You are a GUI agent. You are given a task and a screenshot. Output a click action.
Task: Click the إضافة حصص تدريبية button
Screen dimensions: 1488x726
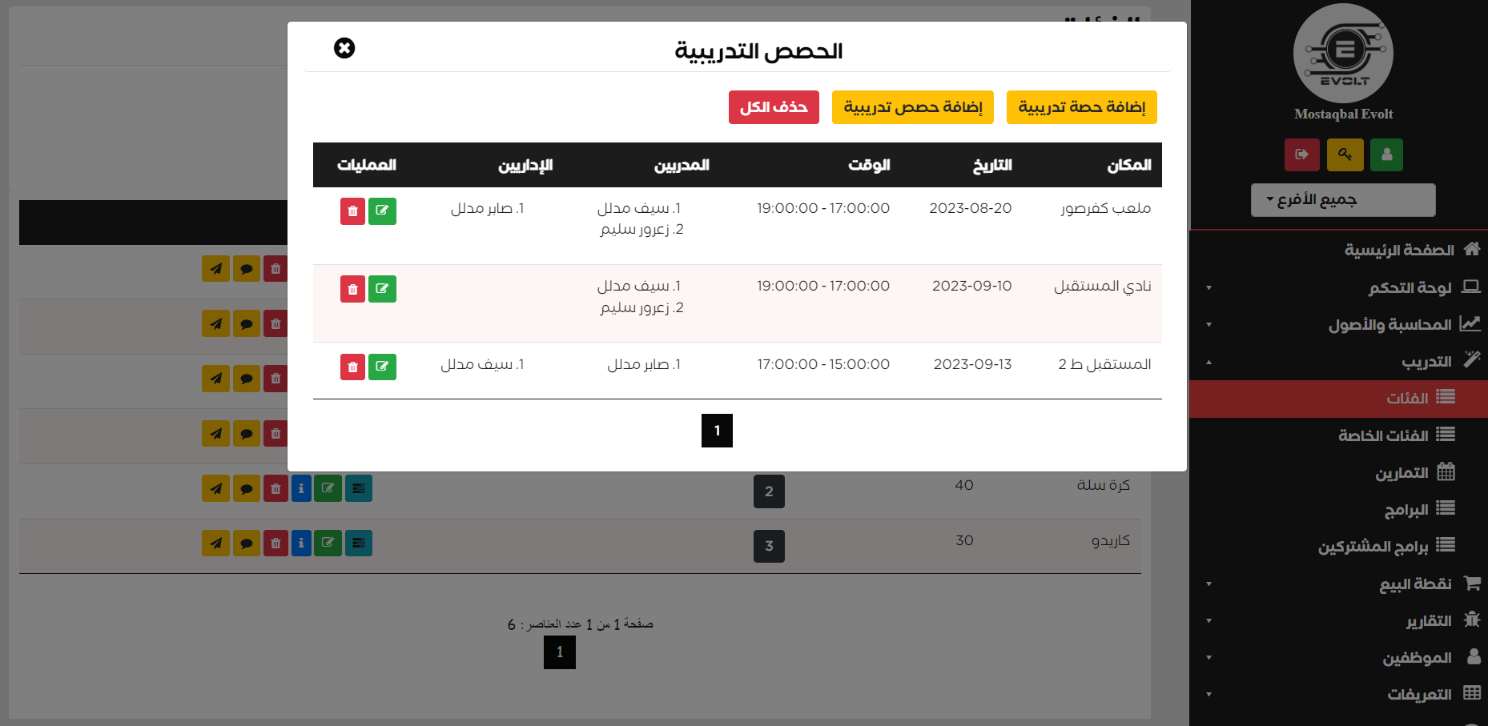912,107
